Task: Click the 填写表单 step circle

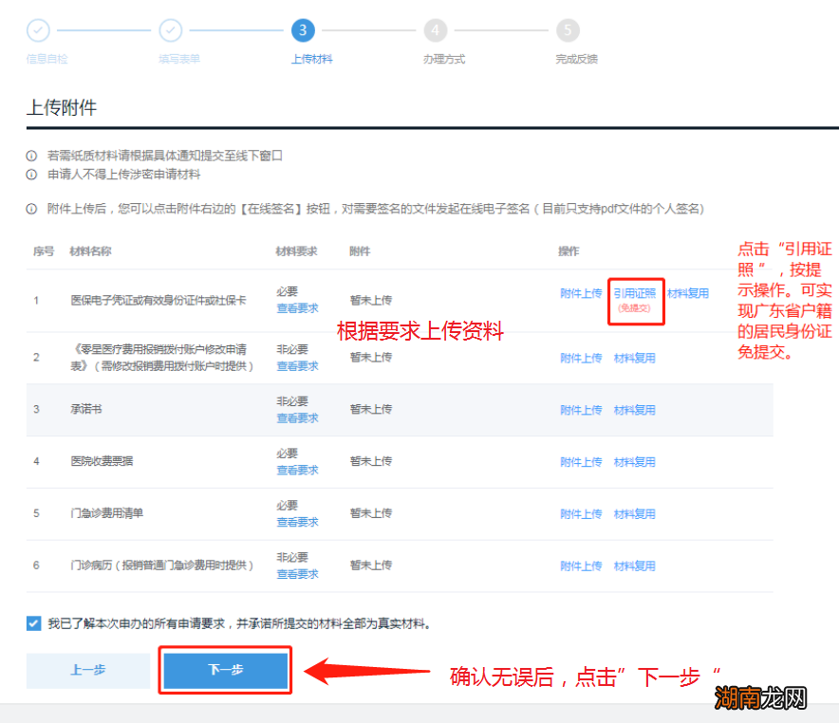Action: [171, 30]
